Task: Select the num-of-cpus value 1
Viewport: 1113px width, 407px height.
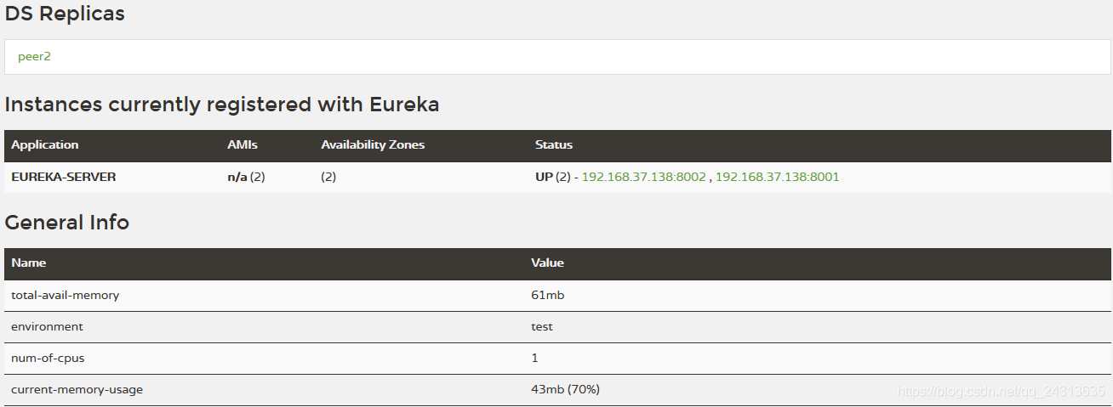Action: coord(534,358)
